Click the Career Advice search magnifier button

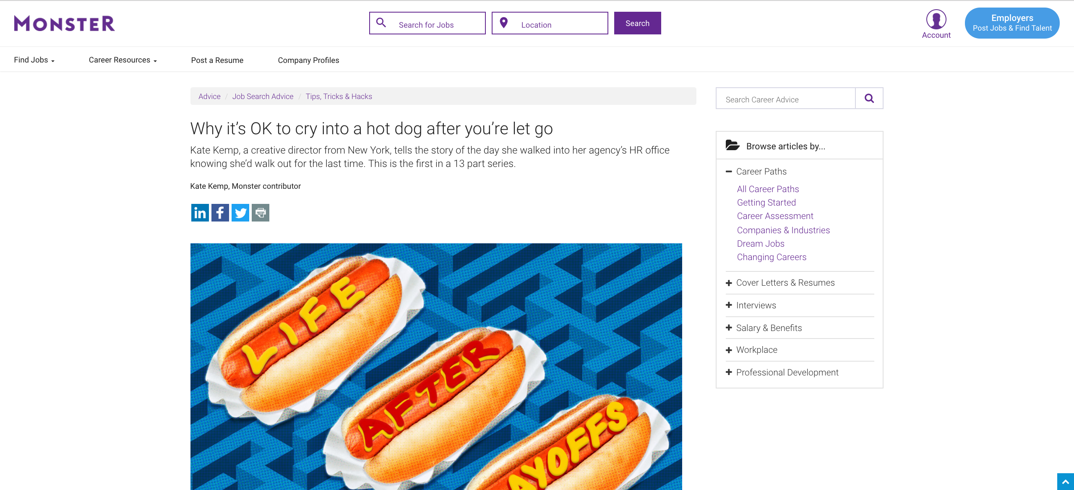(869, 98)
